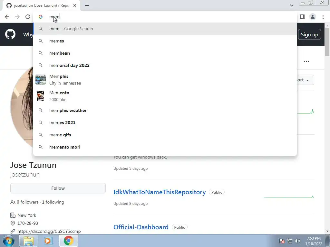Image resolution: width=330 pixels, height=247 pixels.
Task: Follow the user Jose Tzunun
Action: pyautogui.click(x=58, y=188)
